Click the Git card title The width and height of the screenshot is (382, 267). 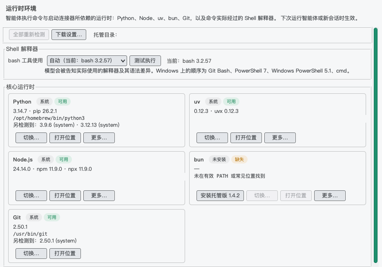click(17, 217)
